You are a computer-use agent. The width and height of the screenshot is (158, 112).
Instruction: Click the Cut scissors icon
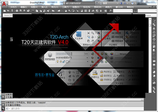33,11
